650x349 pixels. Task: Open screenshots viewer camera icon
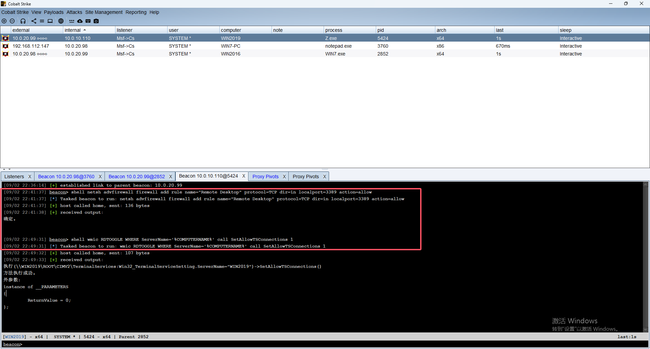pos(96,21)
